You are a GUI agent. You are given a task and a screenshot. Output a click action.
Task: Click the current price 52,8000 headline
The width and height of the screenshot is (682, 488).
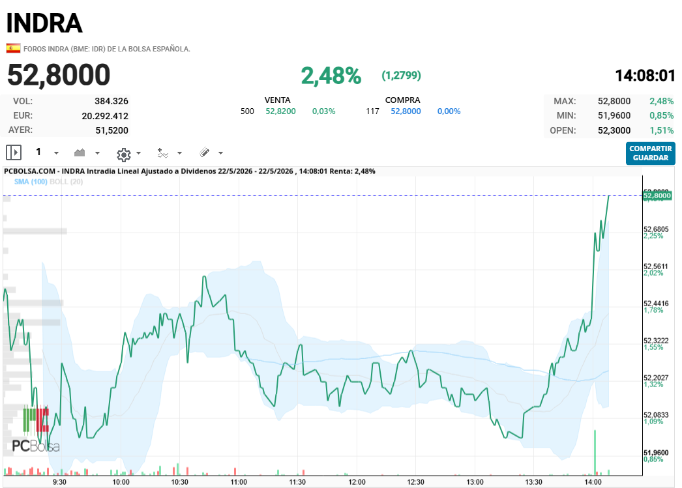[x=59, y=75]
